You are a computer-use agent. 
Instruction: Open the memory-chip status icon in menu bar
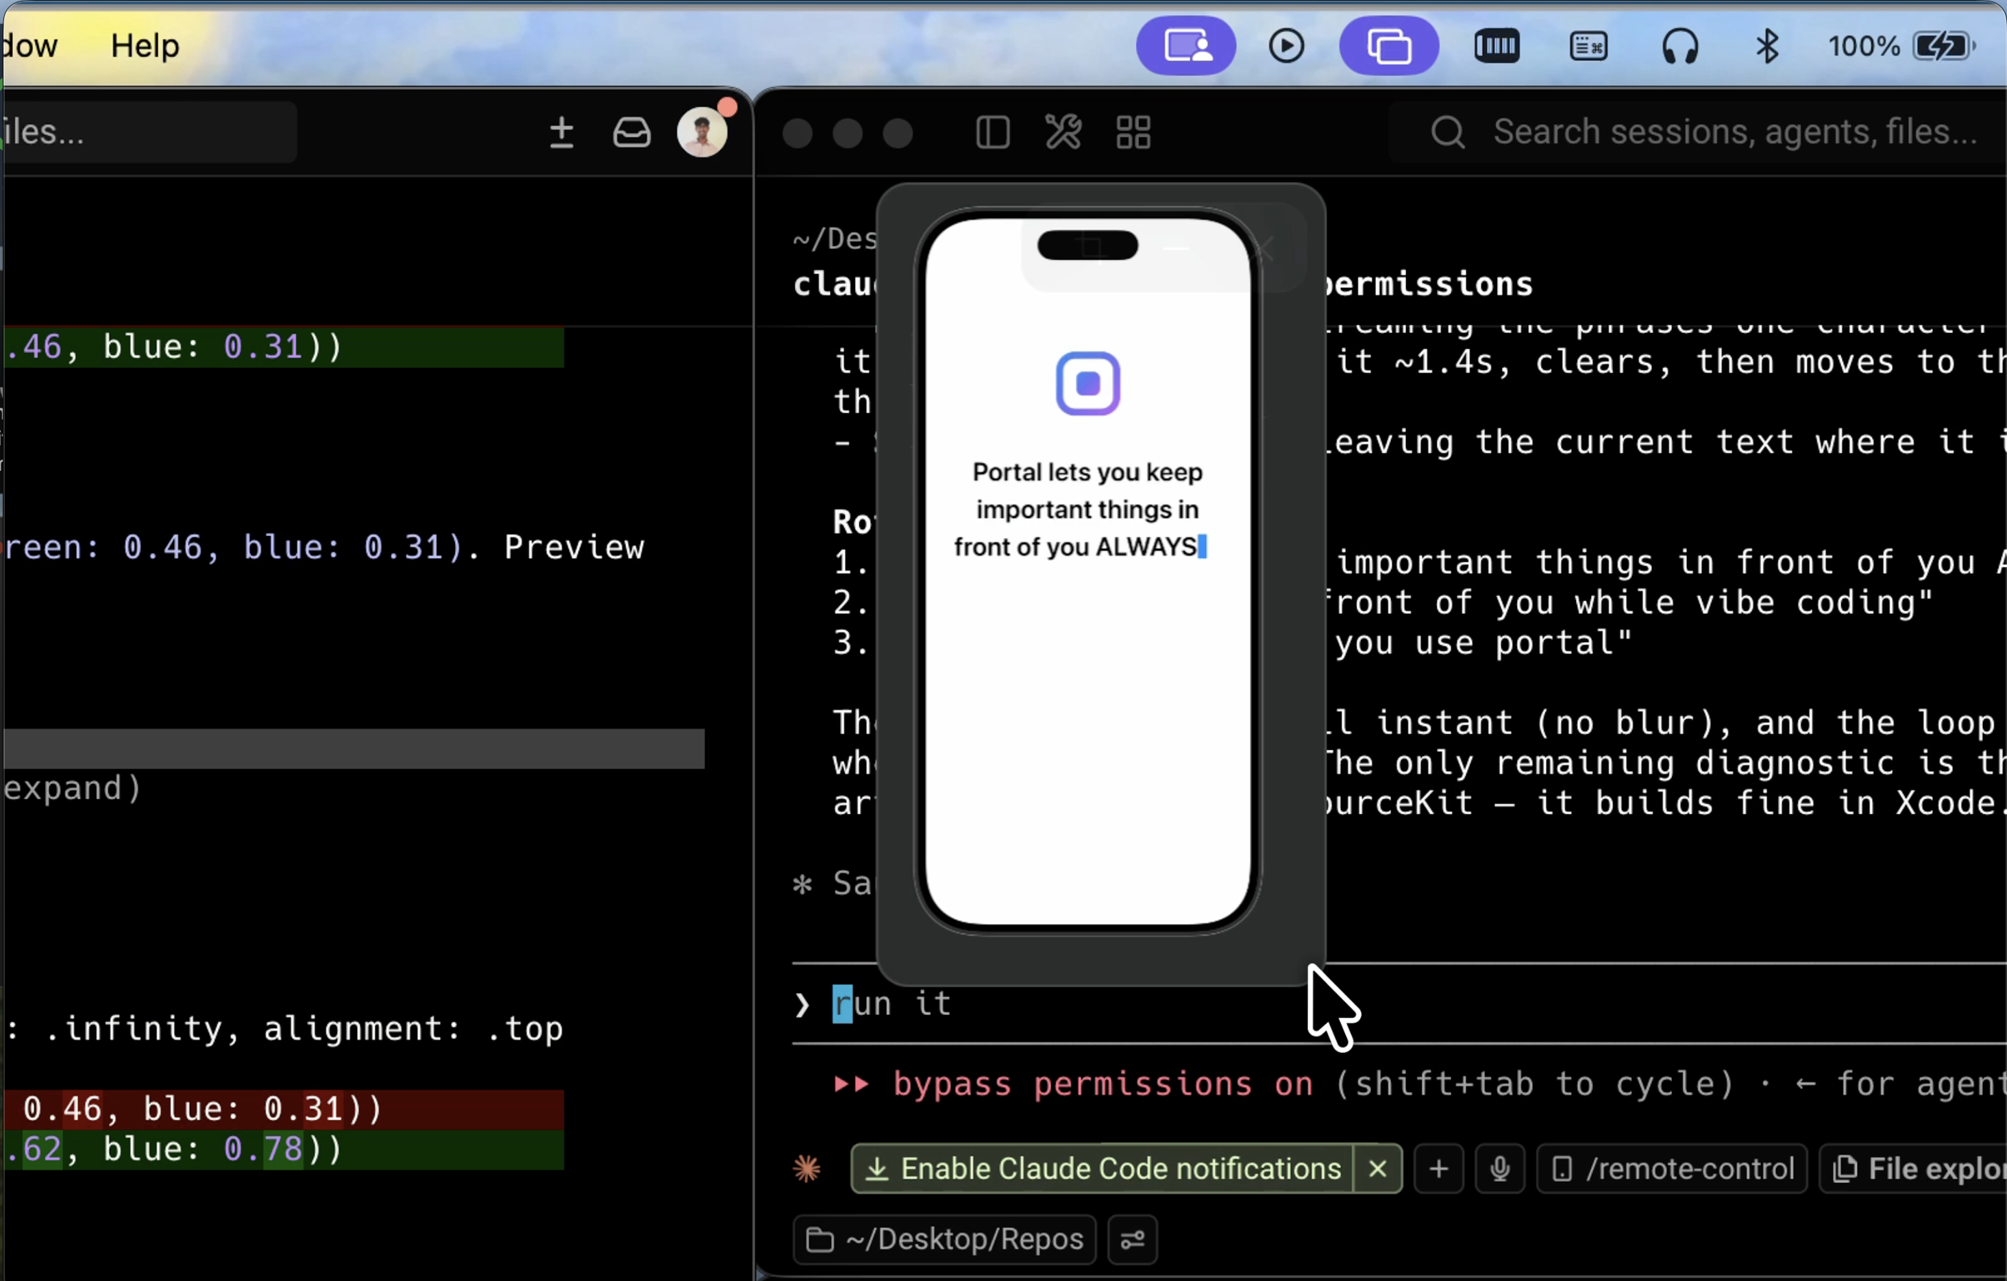click(x=1497, y=46)
